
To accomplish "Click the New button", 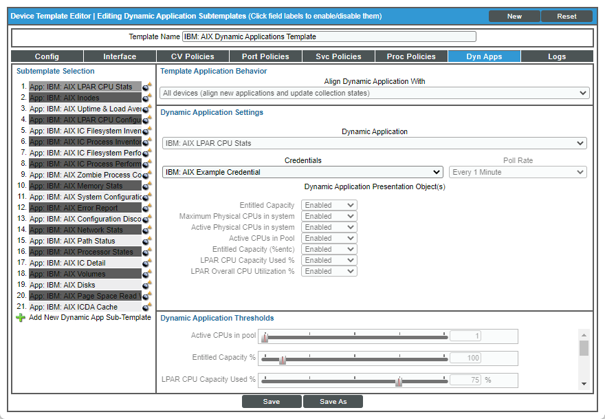I will (514, 17).
